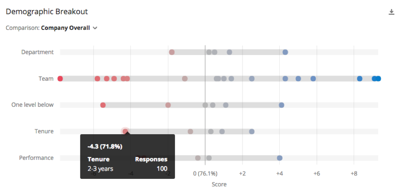Select the Performance row label

click(x=36, y=158)
